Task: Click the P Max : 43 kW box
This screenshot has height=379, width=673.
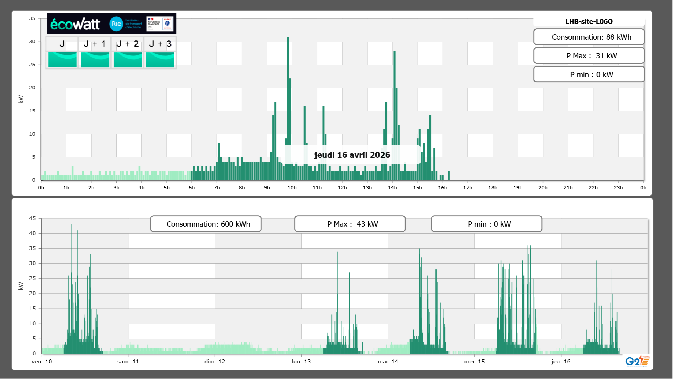Action: click(x=350, y=224)
